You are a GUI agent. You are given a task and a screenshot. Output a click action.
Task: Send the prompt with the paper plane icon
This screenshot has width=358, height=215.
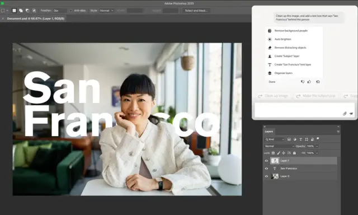coord(351,114)
